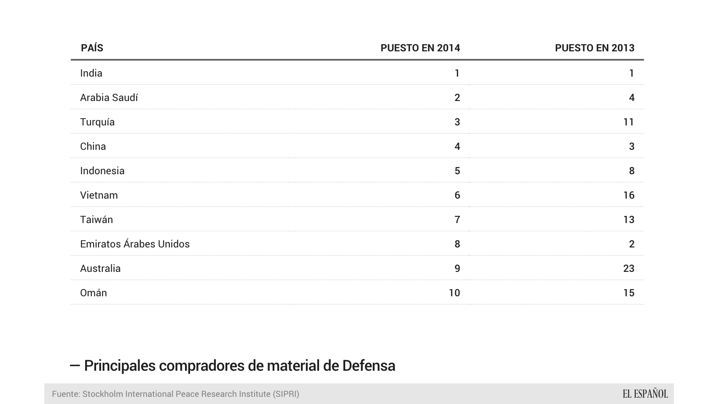The image size is (719, 404).
Task: Click the Australia country name
Action: [x=100, y=268]
